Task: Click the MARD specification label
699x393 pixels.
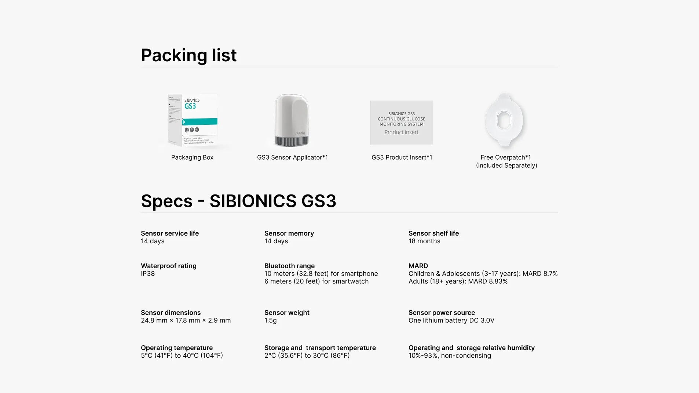Action: click(x=418, y=266)
